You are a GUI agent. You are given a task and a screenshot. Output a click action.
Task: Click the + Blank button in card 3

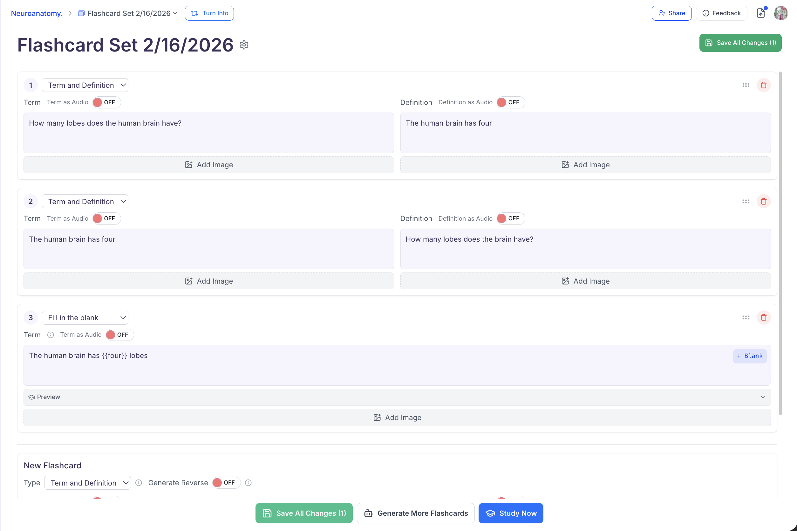tap(749, 356)
